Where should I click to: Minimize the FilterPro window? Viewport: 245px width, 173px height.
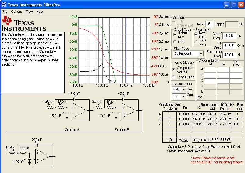click(227, 5)
